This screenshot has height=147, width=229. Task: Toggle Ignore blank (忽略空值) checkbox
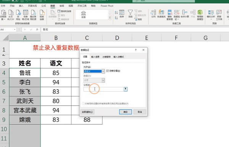click(108, 71)
